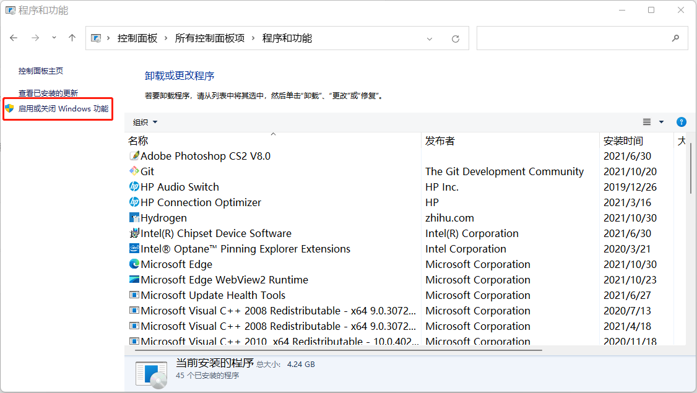Select the Microsoft Edge entry name
Image resolution: width=697 pixels, height=393 pixels.
176,264
